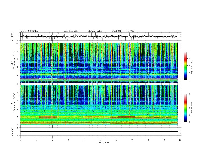
Task: Click time axis tick label 1
Action: [x=36, y=140]
